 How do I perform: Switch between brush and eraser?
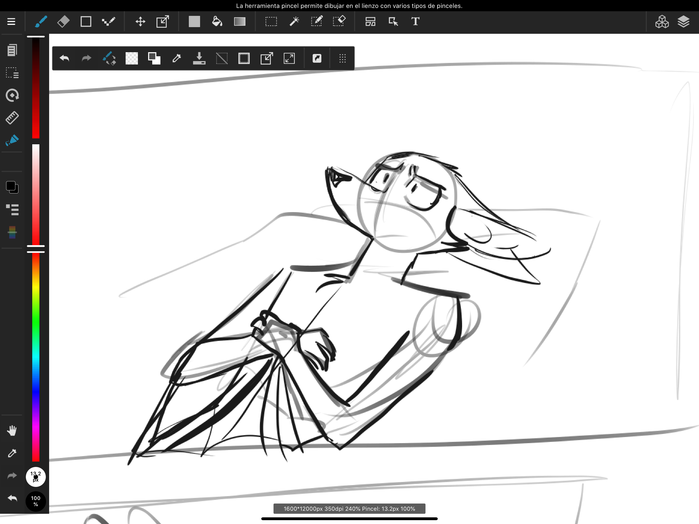(x=109, y=59)
